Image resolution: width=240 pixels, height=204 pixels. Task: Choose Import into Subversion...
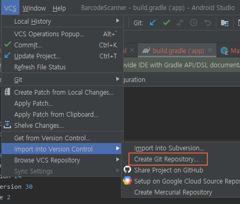tap(181, 148)
